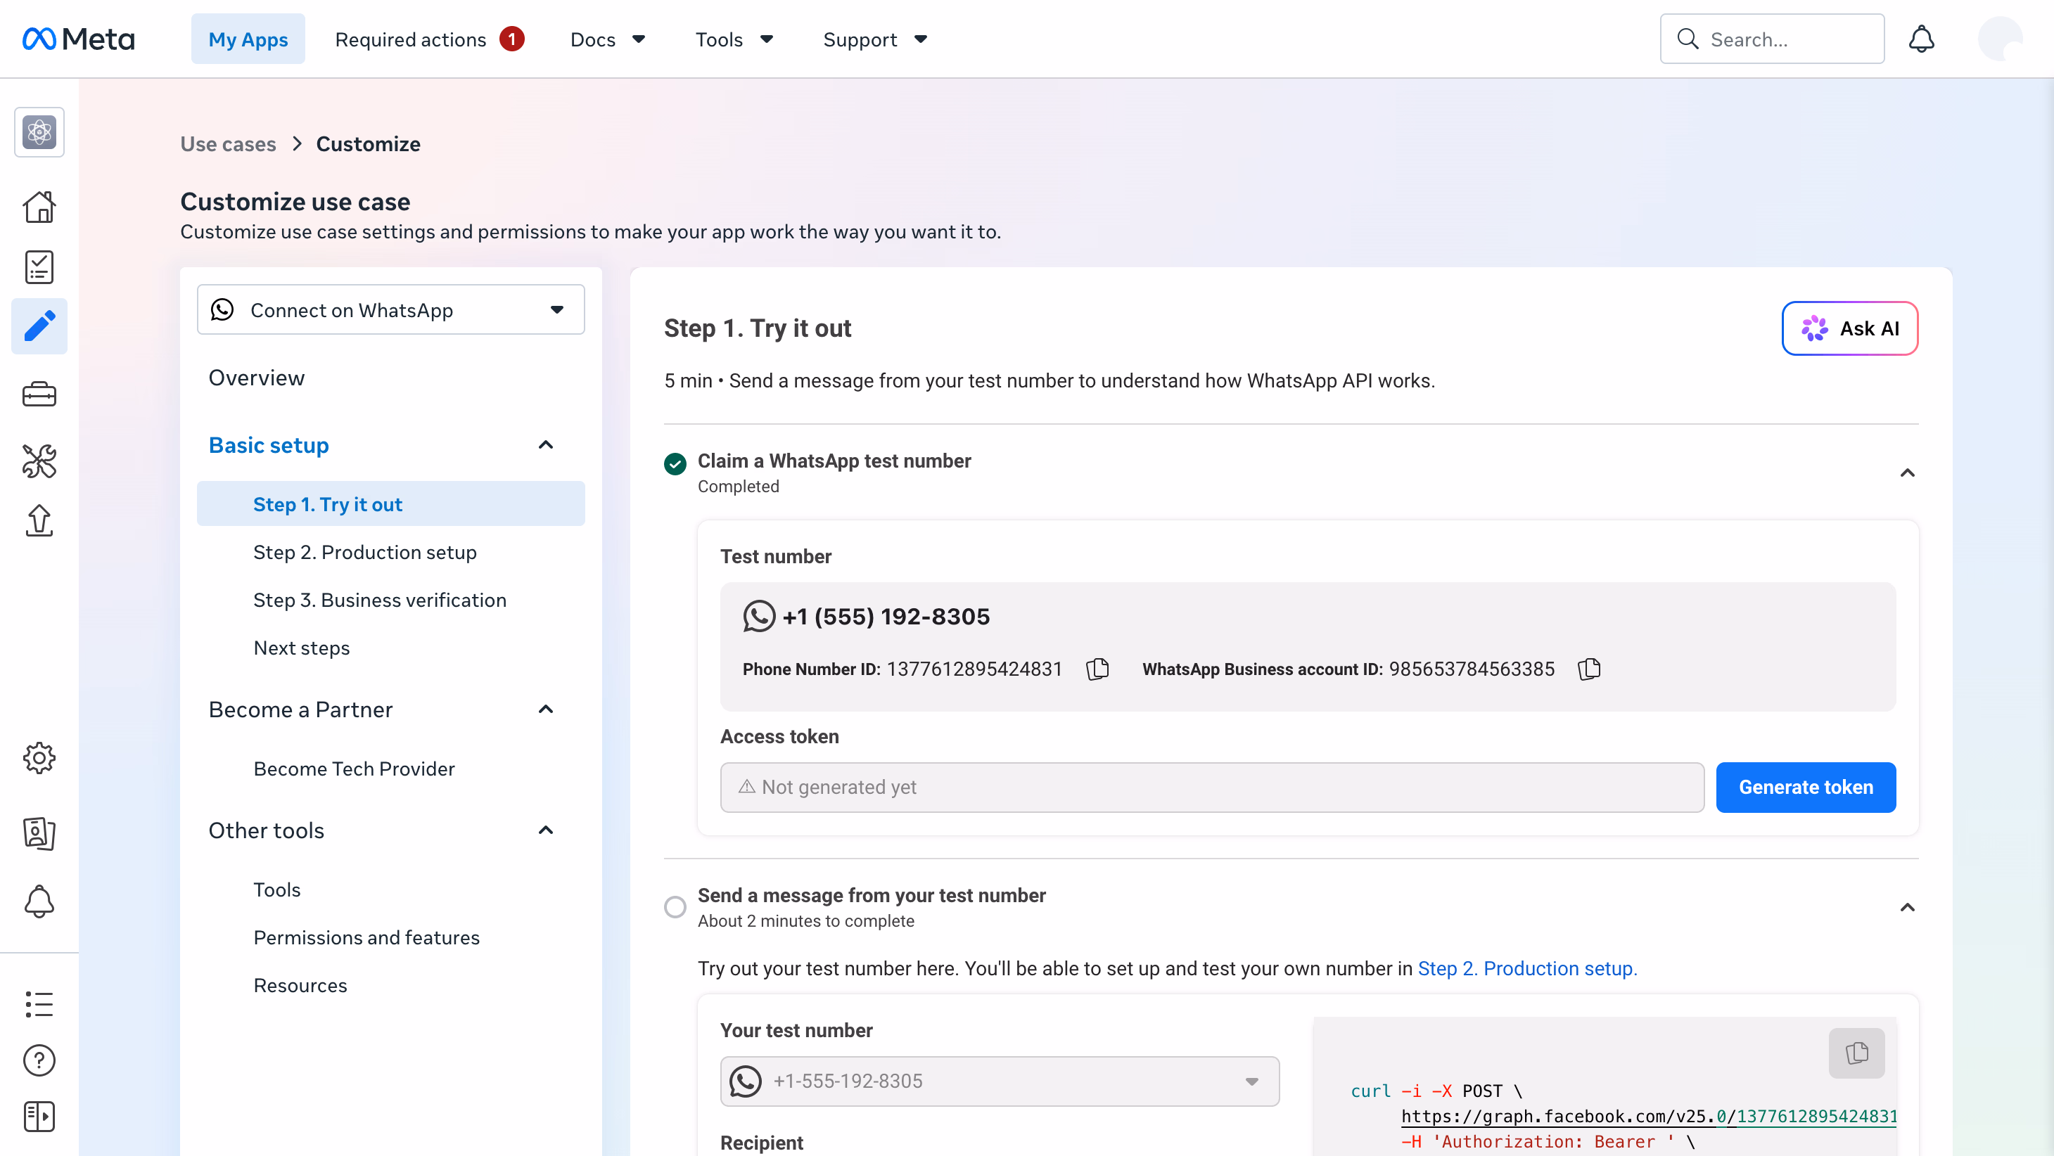Collapse the Basic setup section
Viewport: 2054px width, 1156px height.
546,445
